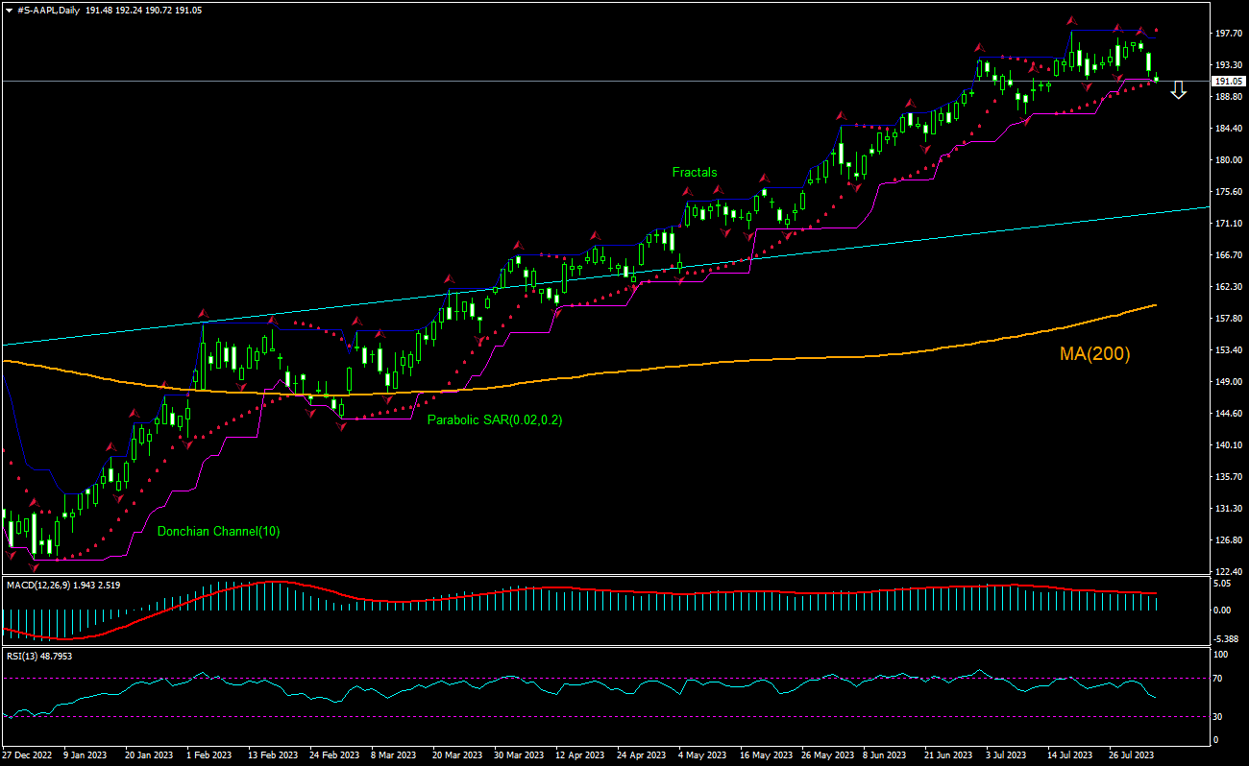Click the #S-AAPL,Daily symbol title

48,9
